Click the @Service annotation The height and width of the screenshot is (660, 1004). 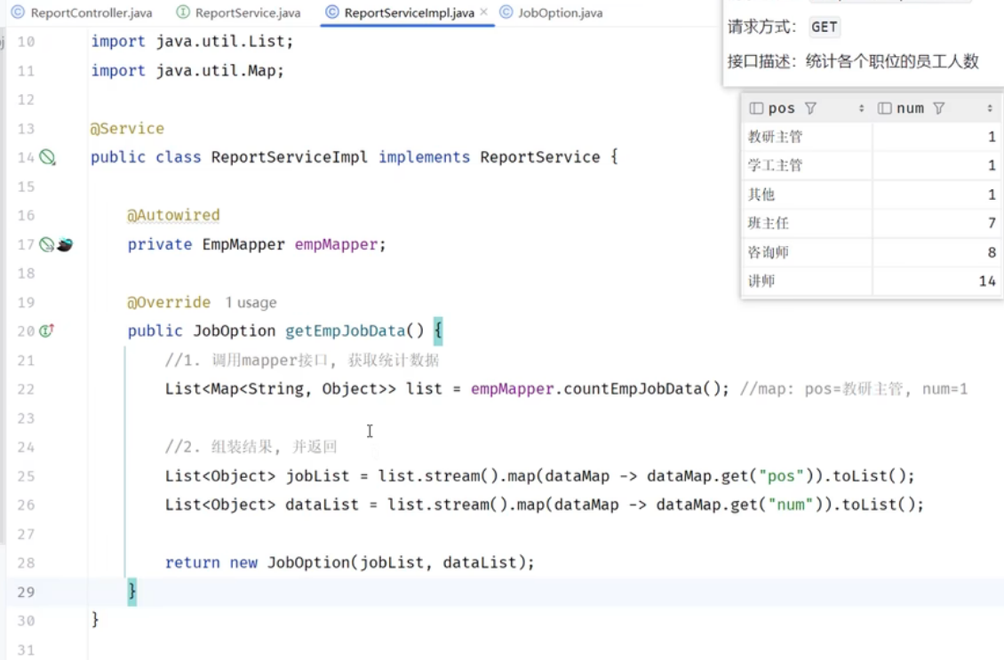[x=127, y=128]
